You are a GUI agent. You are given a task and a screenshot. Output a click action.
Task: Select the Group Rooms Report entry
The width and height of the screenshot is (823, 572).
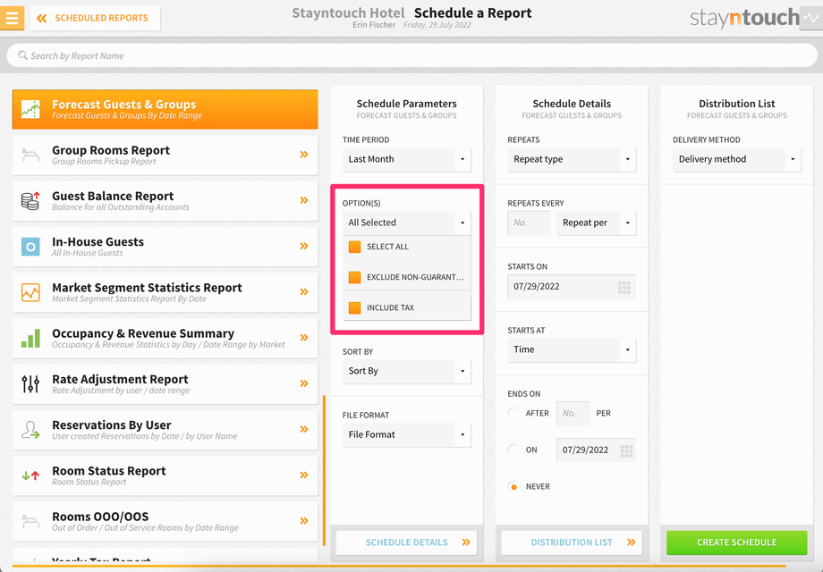165,156
